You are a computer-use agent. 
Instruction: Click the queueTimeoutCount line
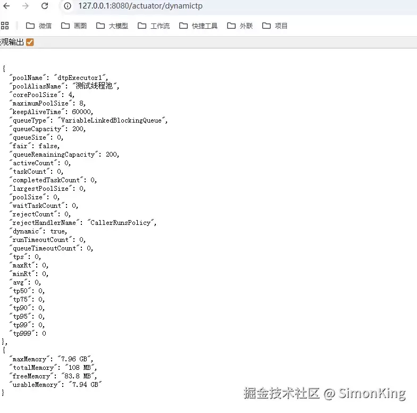[x=51, y=248]
